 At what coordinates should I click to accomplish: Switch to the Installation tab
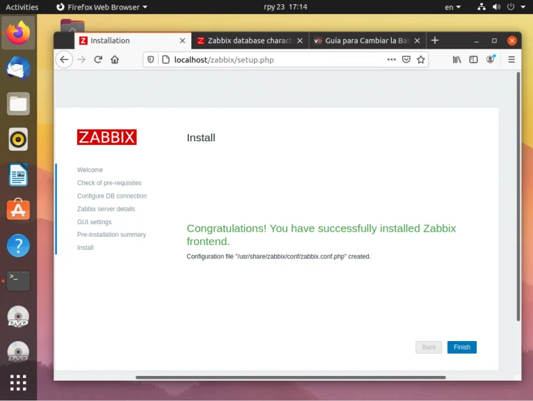pyautogui.click(x=133, y=41)
